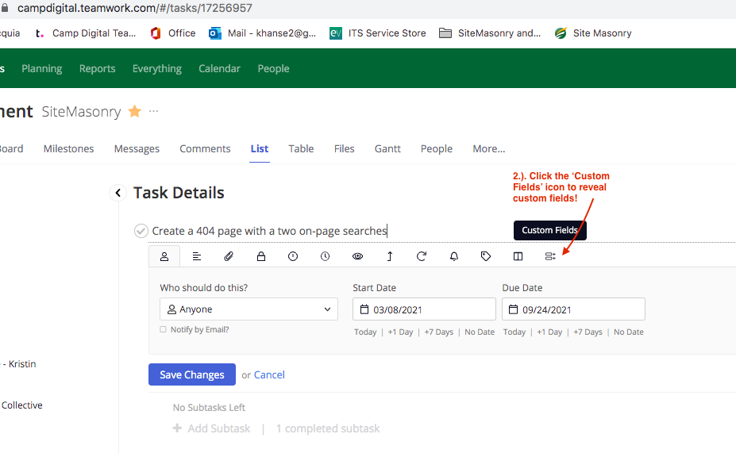Open the followers eye icon tab

pyautogui.click(x=357, y=256)
